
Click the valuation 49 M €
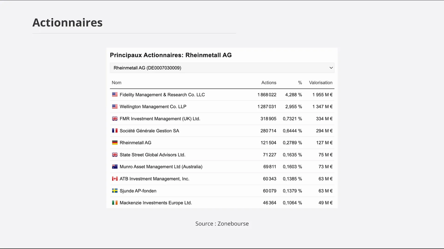[326, 203]
